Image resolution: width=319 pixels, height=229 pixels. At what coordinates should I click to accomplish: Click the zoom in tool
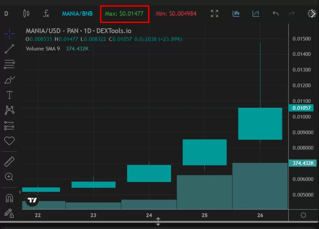point(9,177)
